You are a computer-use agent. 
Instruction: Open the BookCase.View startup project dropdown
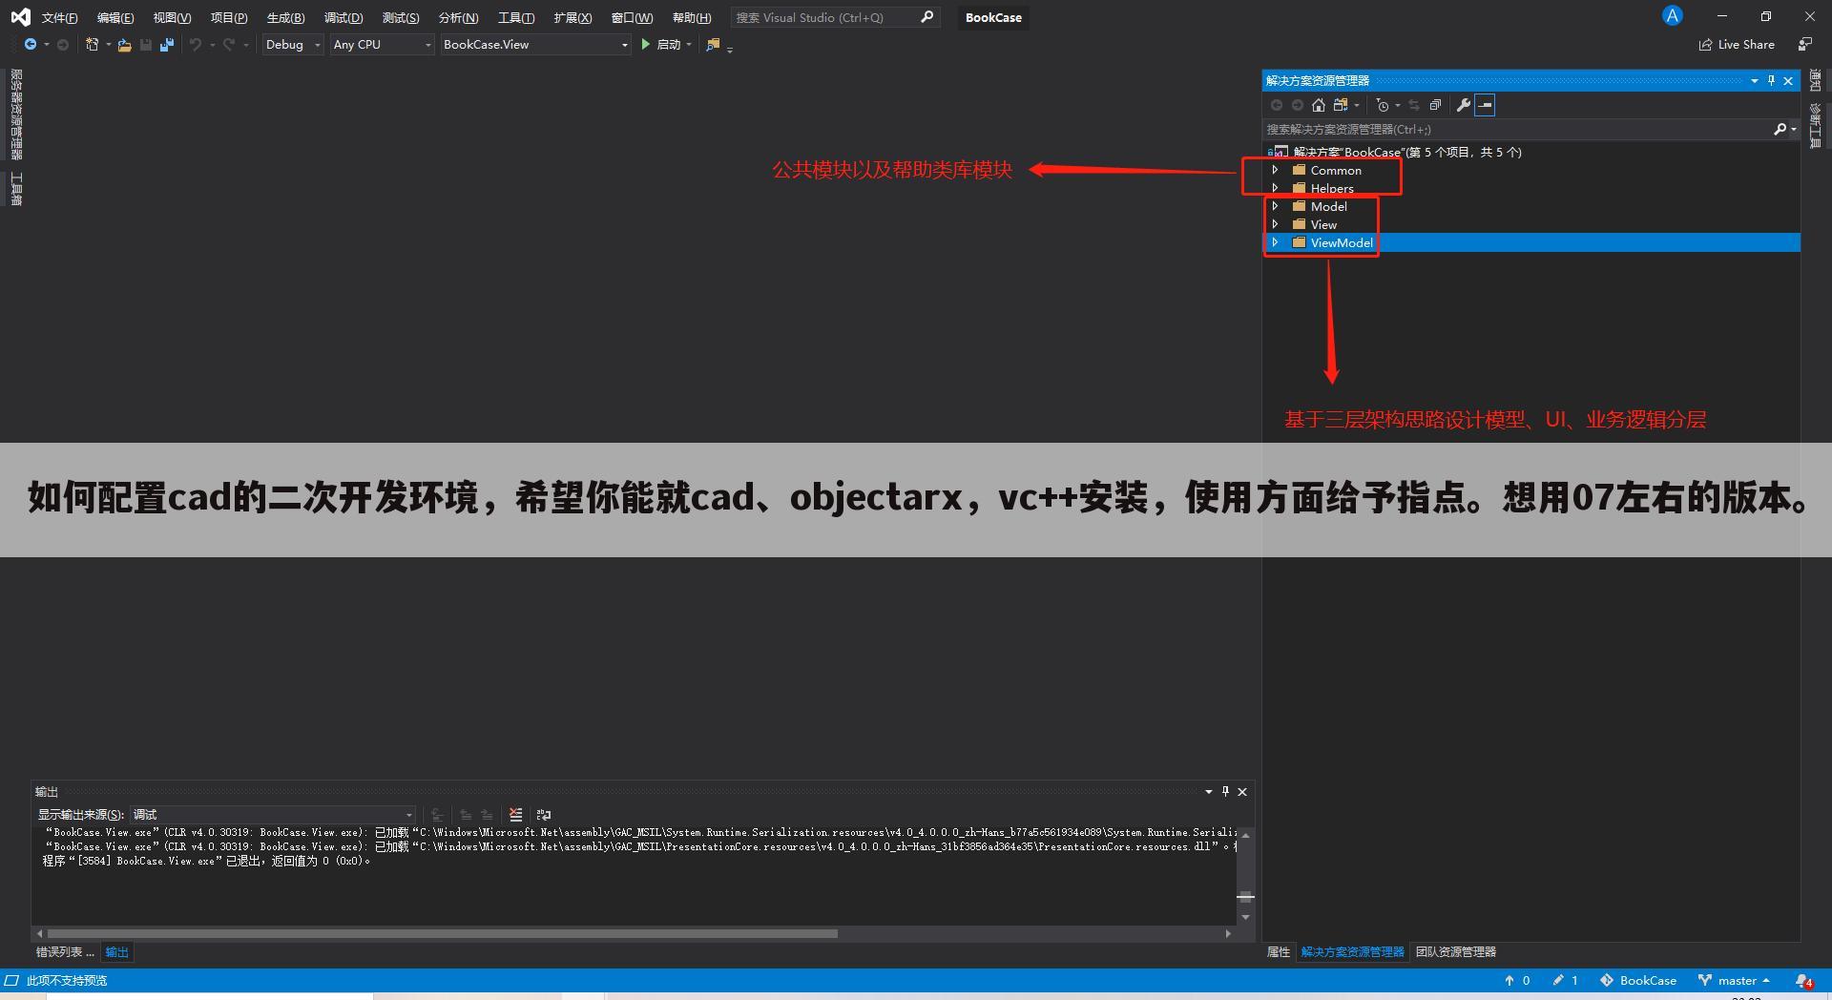[x=535, y=45]
